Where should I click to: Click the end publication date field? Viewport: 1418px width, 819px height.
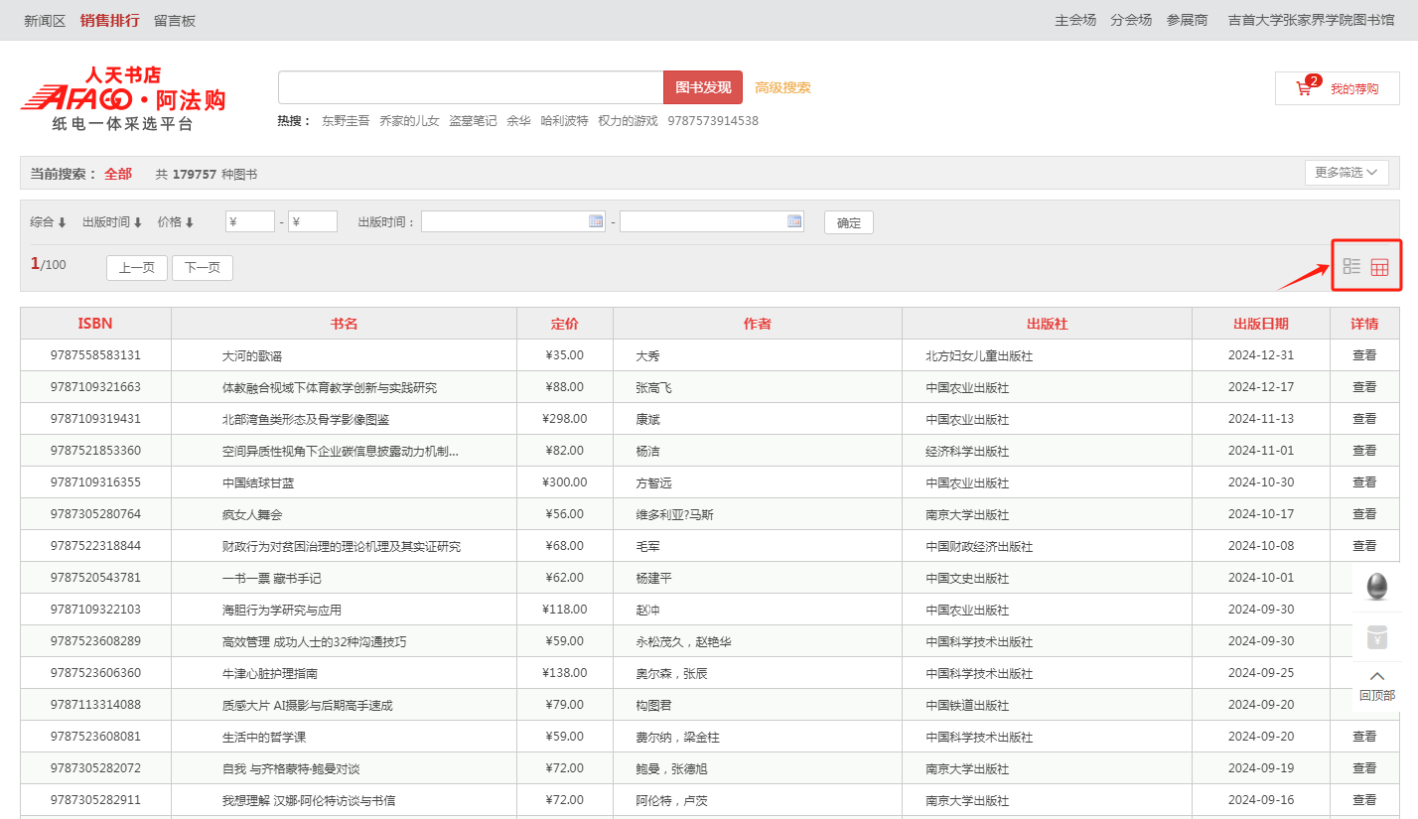[712, 221]
